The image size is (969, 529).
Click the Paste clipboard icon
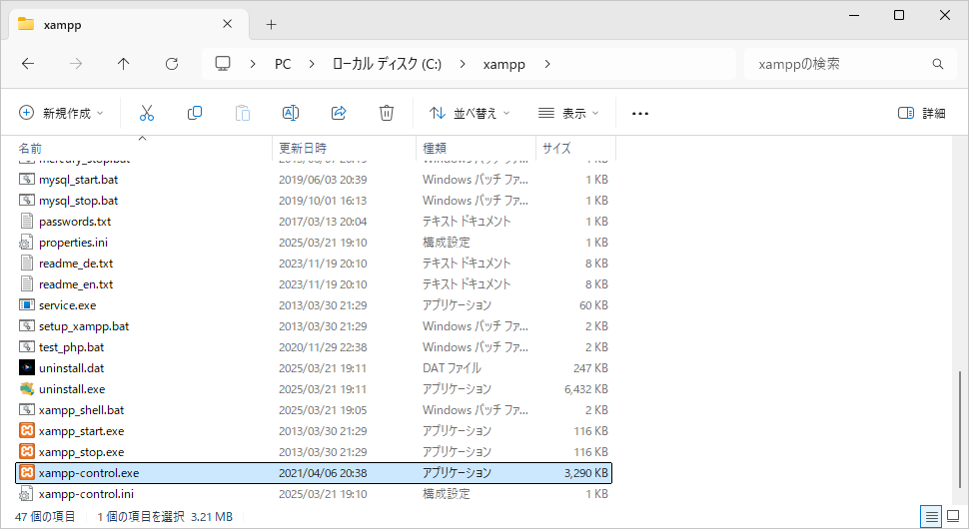pos(243,113)
